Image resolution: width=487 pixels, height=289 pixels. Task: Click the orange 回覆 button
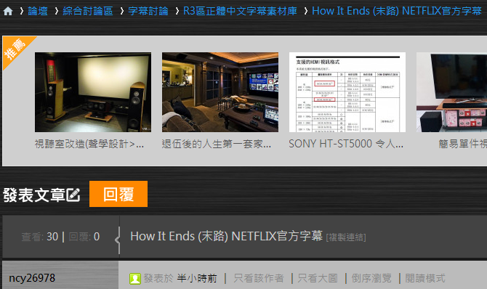coord(118,194)
